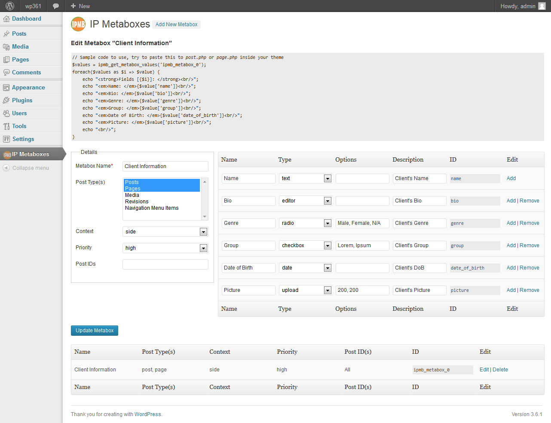Click the IPMB orange logo icon
551x423 pixels.
(x=78, y=24)
